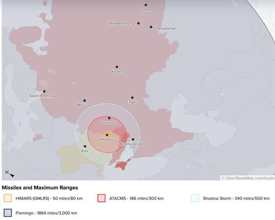275x220 pixels.
Task: Click the Voronezh city marker
Action: pos(109,118)
